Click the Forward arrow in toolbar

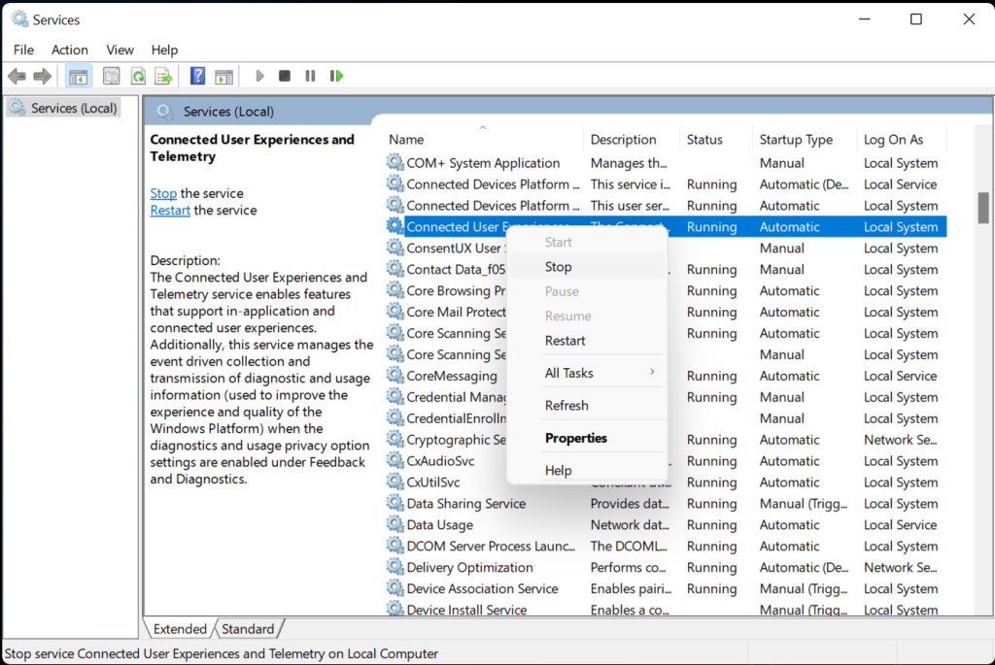click(x=42, y=76)
